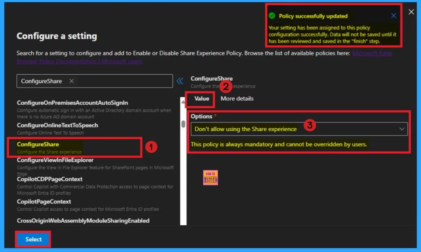The width and height of the screenshot is (421, 252).
Task: Click the 'always mandatory' policy note text
Action: click(x=279, y=144)
